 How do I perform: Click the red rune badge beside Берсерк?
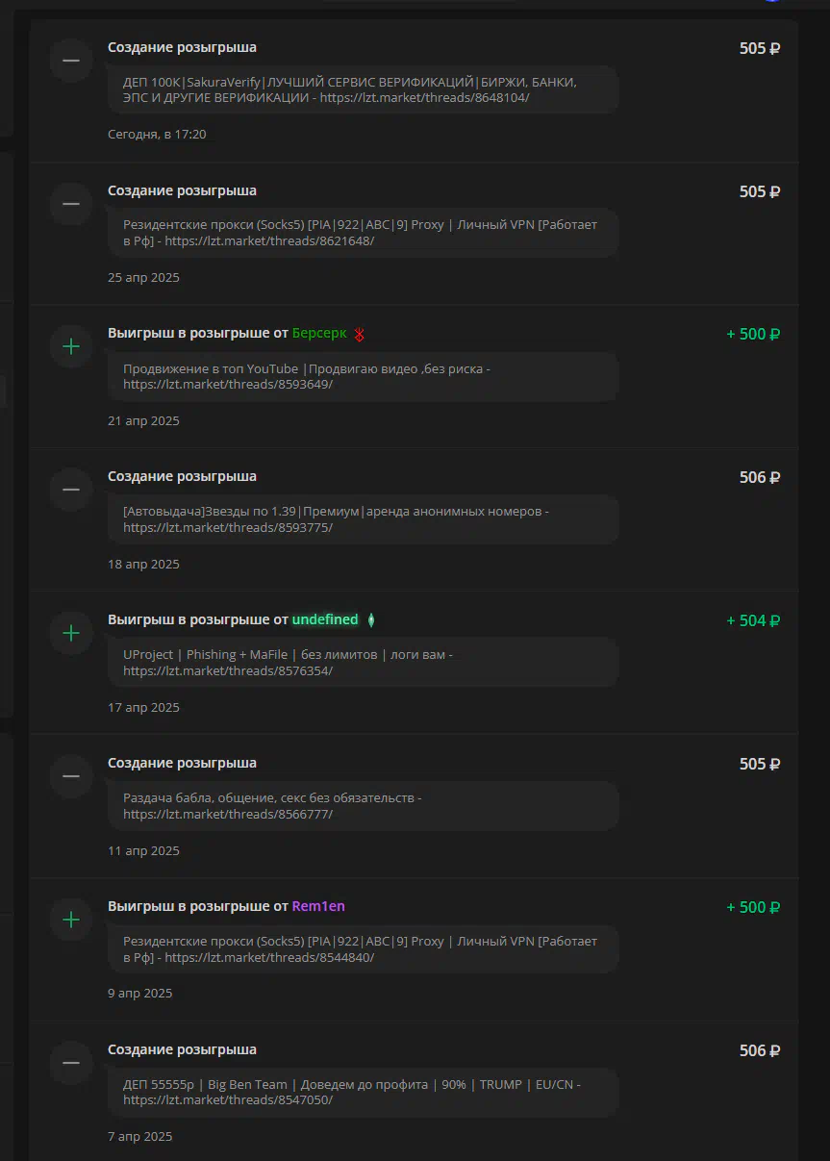pos(360,335)
